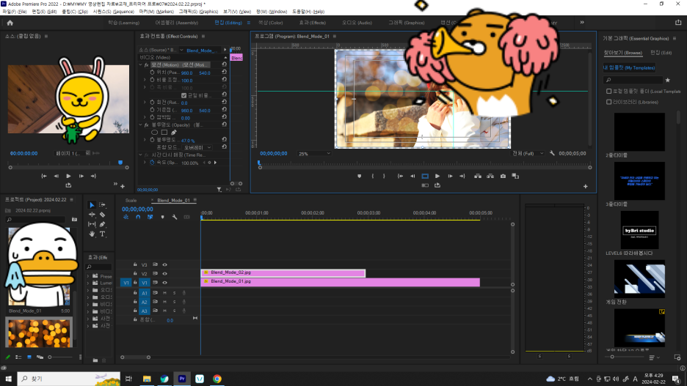
Task: Open blend mode dropdown showing 오버레이
Action: 197,147
